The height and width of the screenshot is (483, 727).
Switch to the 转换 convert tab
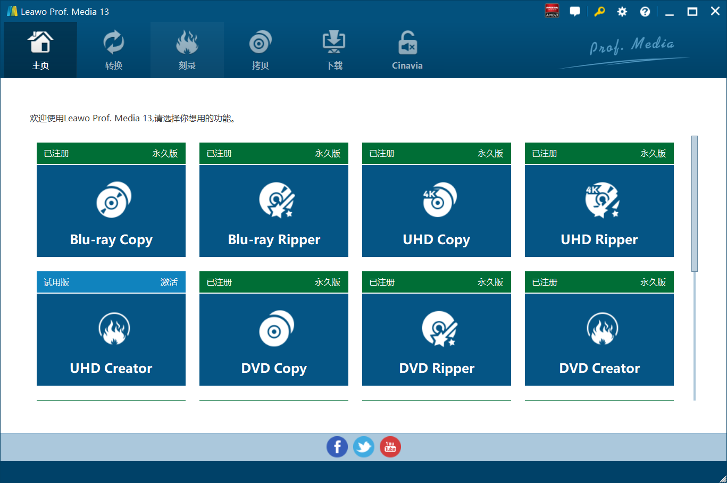(114, 50)
